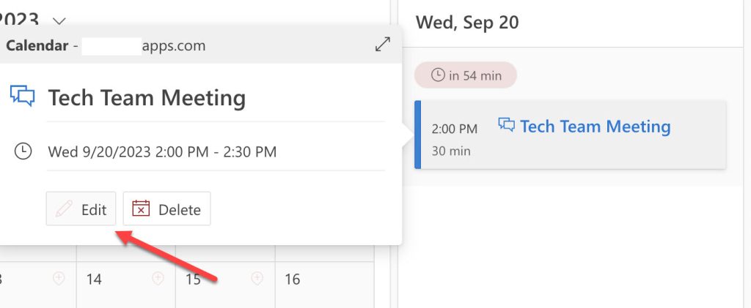
Task: Click the popup's 2:00 PM - 2:30 PM date text
Action: [162, 152]
